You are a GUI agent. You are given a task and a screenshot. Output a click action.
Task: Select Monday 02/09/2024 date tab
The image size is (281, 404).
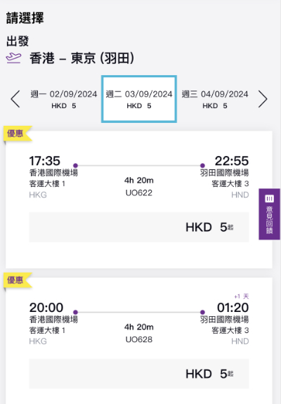click(x=64, y=99)
